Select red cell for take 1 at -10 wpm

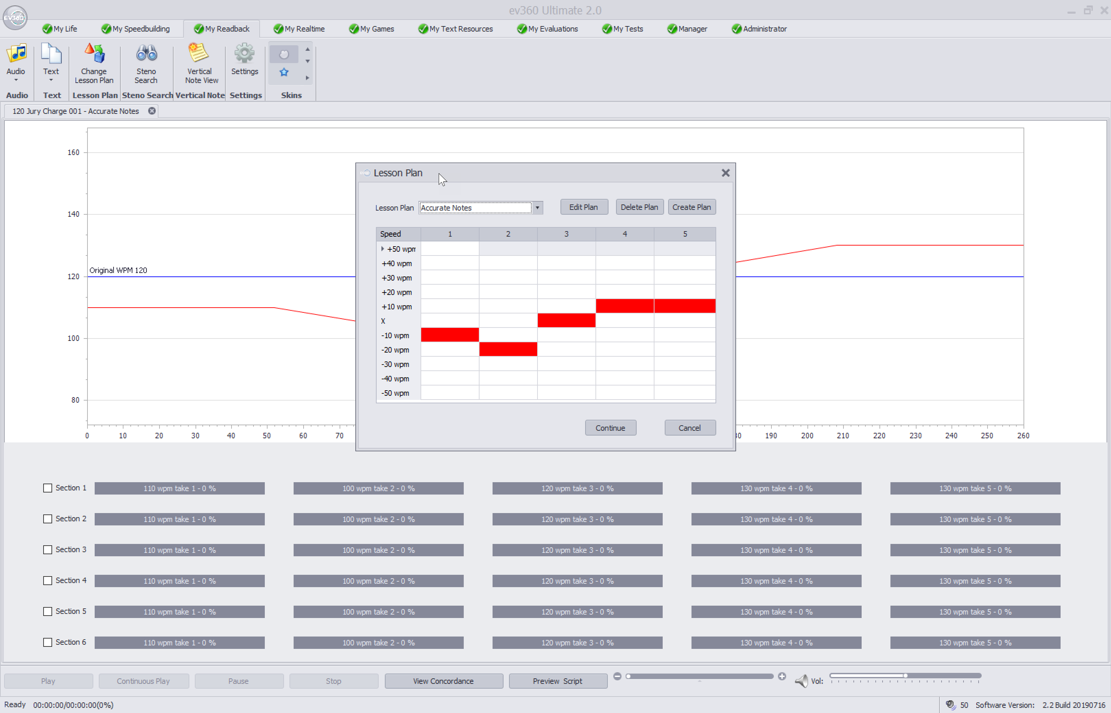click(450, 335)
